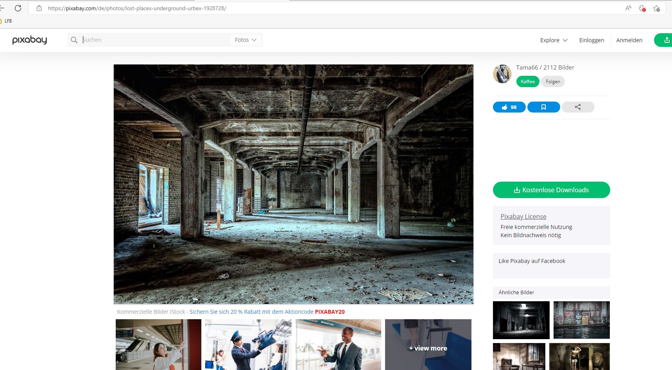
Task: Reload the page with browser refresh icon
Action: (18, 8)
